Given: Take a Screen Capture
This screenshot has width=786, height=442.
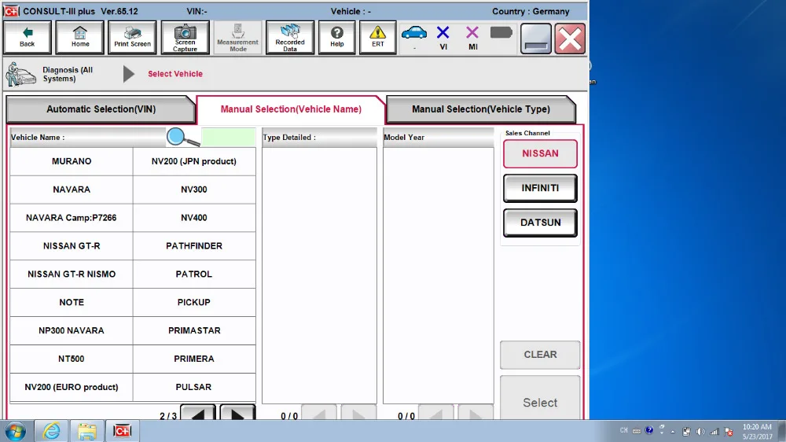Looking at the screenshot, I should pyautogui.click(x=185, y=37).
